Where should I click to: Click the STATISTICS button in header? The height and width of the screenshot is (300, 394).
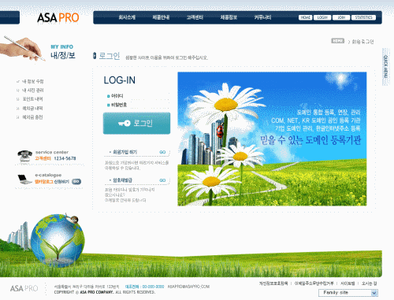click(x=363, y=17)
